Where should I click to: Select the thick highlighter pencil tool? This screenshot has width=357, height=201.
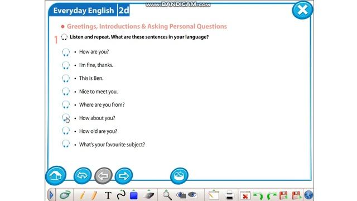point(94,195)
